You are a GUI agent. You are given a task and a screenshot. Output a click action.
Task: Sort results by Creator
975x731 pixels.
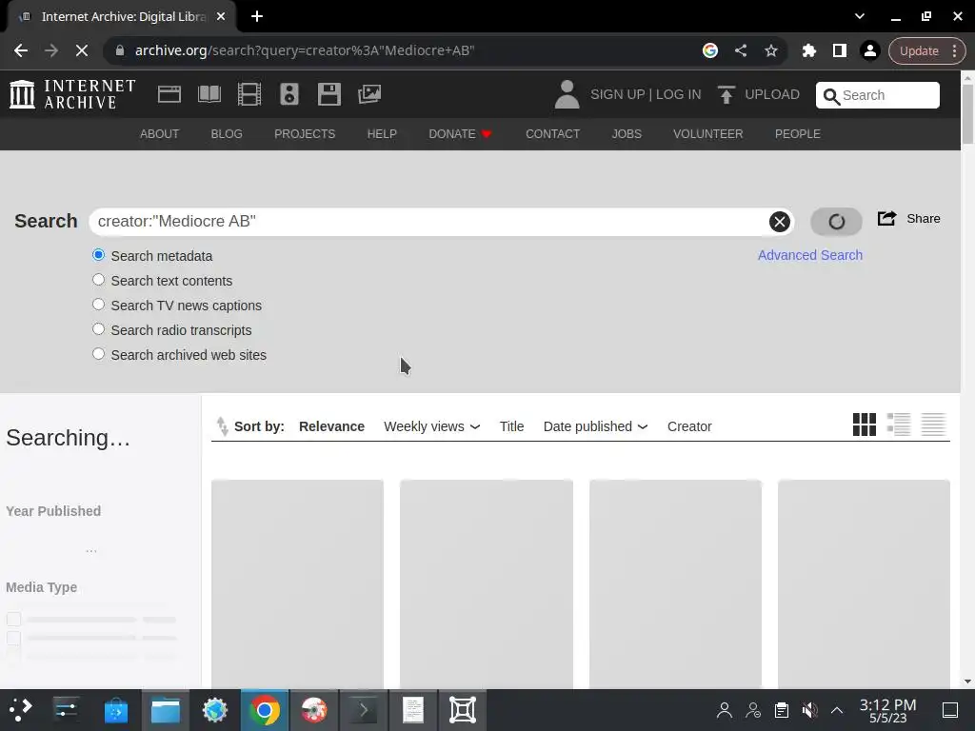pyautogui.click(x=689, y=426)
